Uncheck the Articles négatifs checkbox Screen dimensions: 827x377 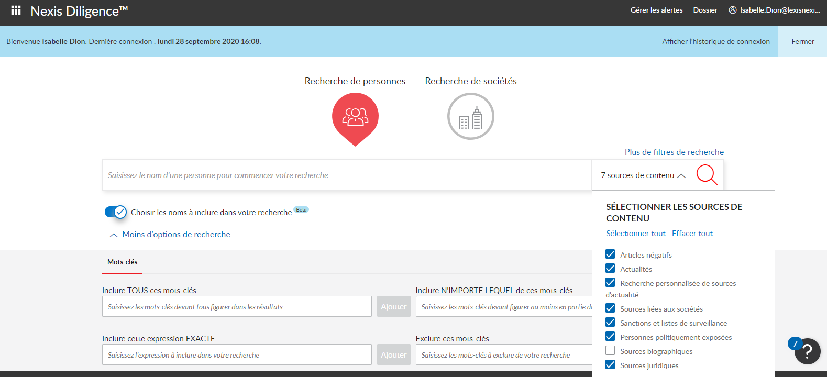610,254
